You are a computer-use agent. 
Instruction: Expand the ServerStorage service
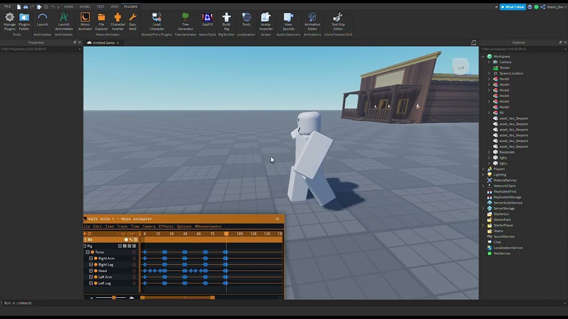[483, 208]
